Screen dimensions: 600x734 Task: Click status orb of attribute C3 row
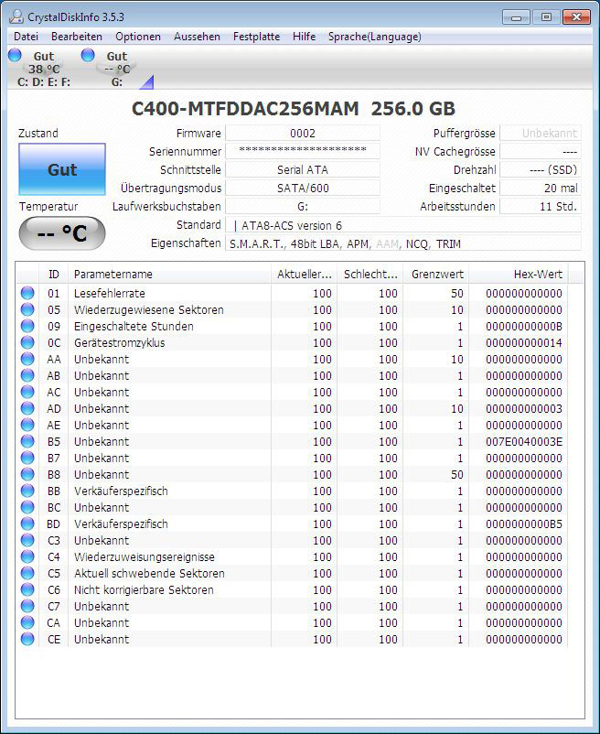27,540
